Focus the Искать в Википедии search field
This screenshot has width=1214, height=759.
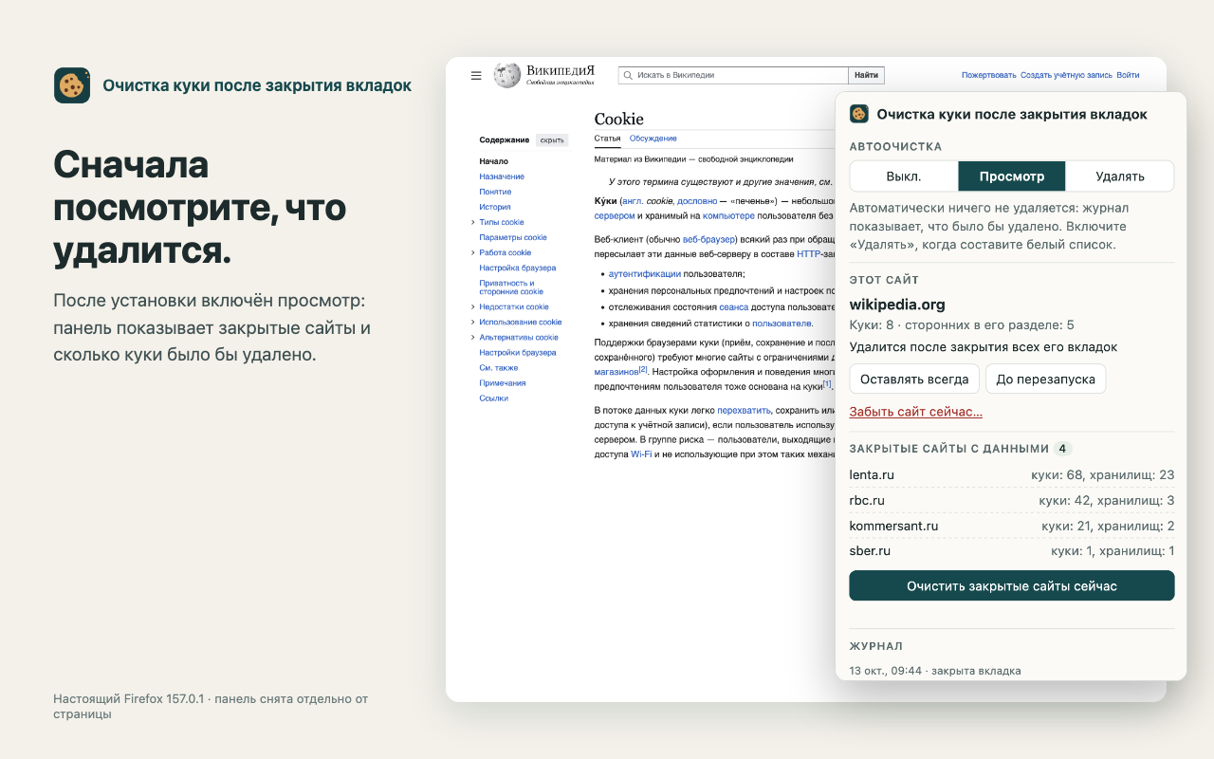[x=733, y=75]
